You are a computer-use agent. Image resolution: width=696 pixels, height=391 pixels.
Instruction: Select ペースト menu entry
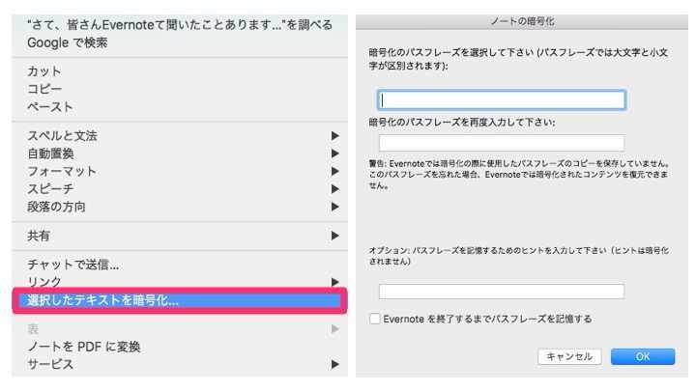click(x=50, y=106)
